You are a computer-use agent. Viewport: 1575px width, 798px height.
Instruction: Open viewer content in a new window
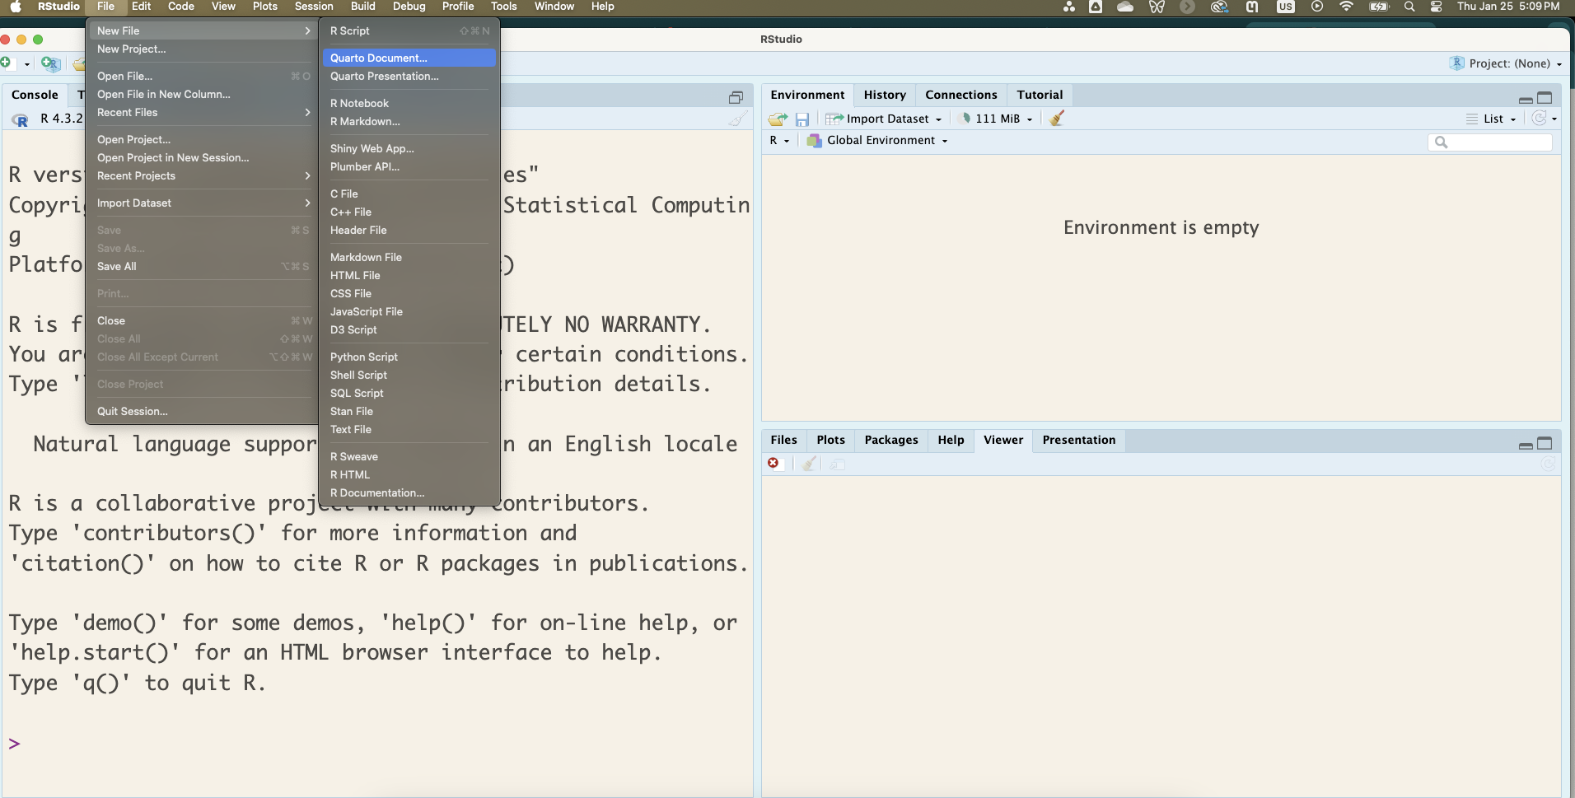tap(838, 464)
